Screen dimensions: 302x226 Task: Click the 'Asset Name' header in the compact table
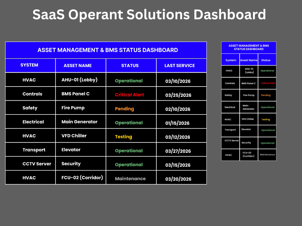coord(249,60)
